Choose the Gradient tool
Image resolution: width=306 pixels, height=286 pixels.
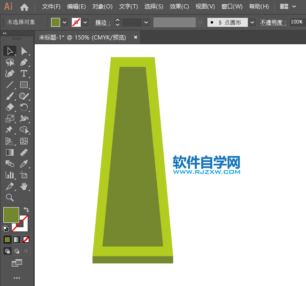click(x=10, y=152)
